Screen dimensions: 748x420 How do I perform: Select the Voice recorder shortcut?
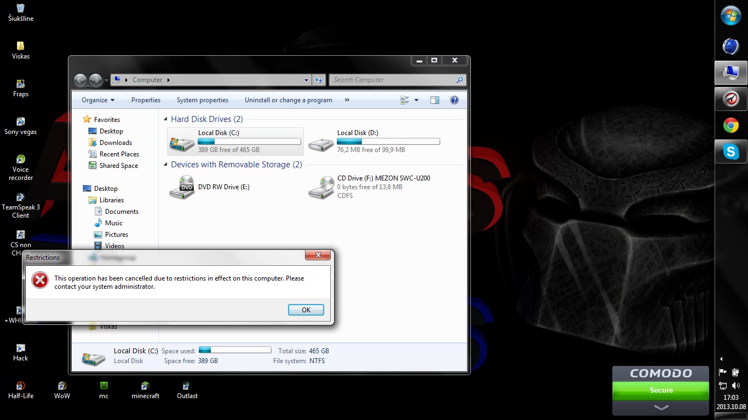[21, 167]
